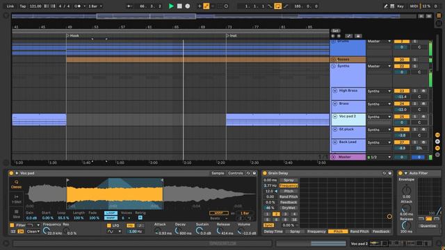Toggle the Follow playback icon

tap(129, 6)
